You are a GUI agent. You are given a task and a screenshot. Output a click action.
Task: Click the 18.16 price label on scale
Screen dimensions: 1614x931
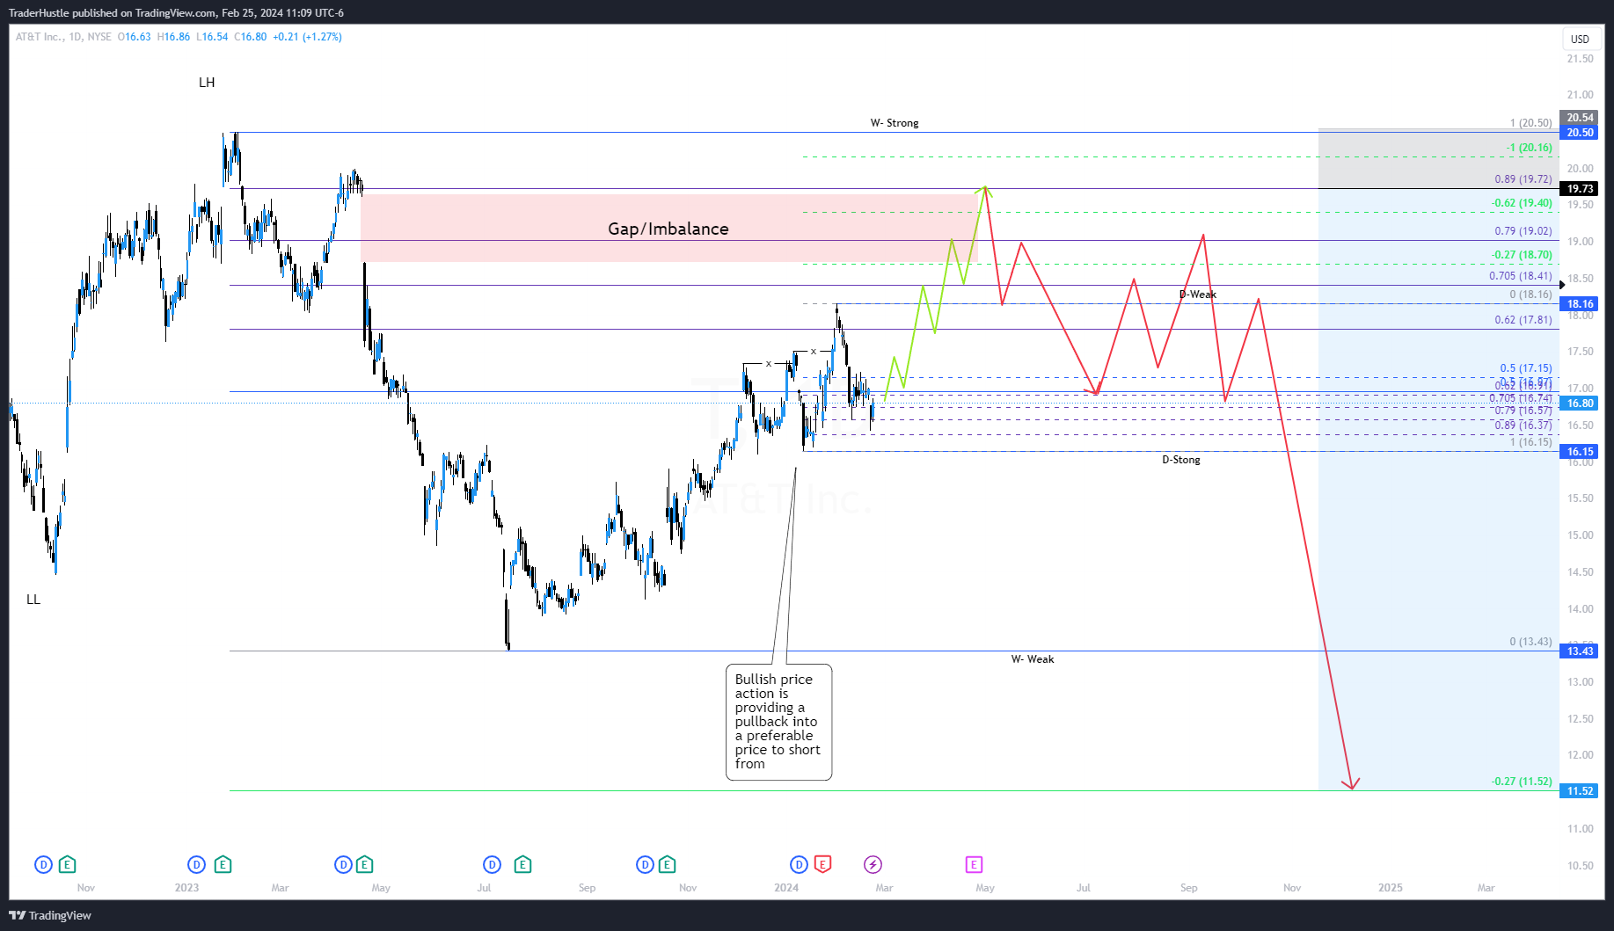(1580, 304)
